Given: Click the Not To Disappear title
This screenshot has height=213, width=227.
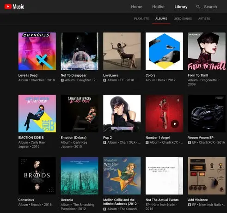Looking at the screenshot, I should 74,75.
